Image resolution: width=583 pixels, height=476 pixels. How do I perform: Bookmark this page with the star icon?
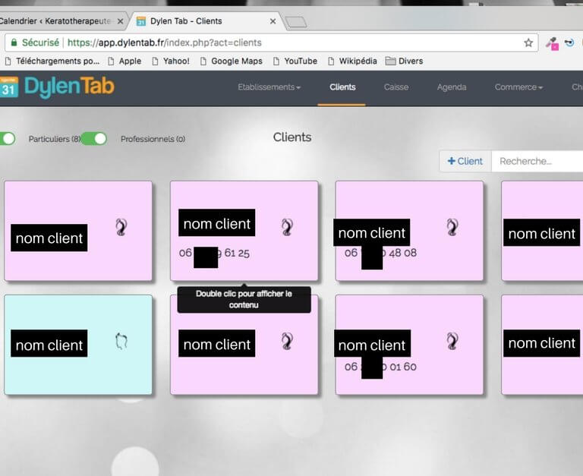(528, 43)
